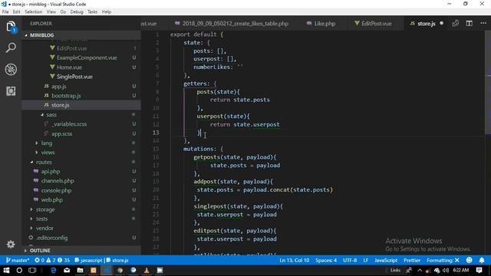Click the UTF-8 encoding selector

350,261
